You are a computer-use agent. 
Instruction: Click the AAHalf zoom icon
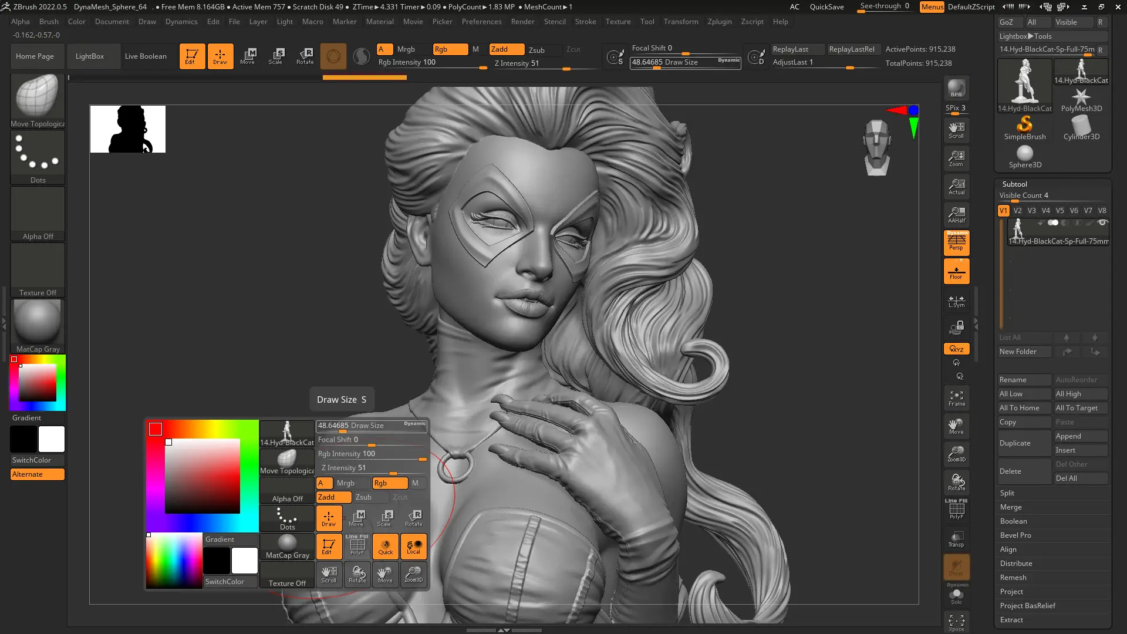[x=956, y=214]
